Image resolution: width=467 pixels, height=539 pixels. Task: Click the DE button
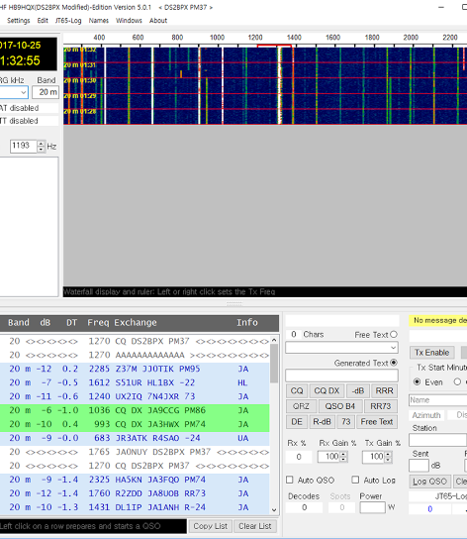click(x=297, y=422)
